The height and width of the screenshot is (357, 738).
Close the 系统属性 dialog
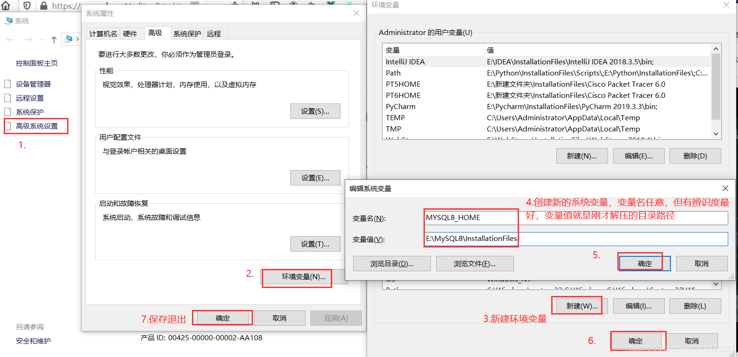[x=356, y=13]
